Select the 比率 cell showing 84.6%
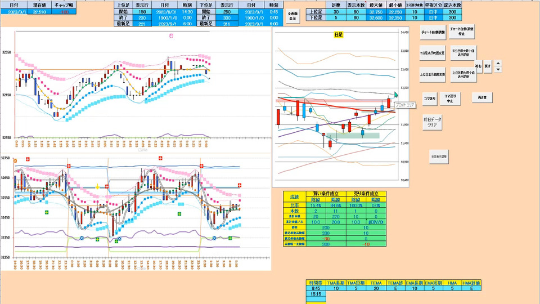540x304 pixels. pos(336,205)
